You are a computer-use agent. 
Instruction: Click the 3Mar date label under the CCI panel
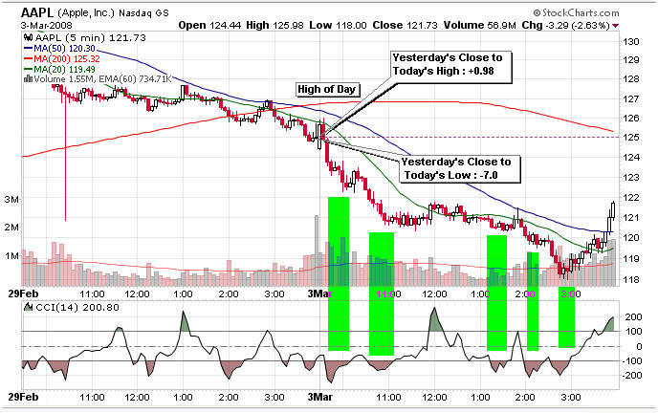[320, 397]
